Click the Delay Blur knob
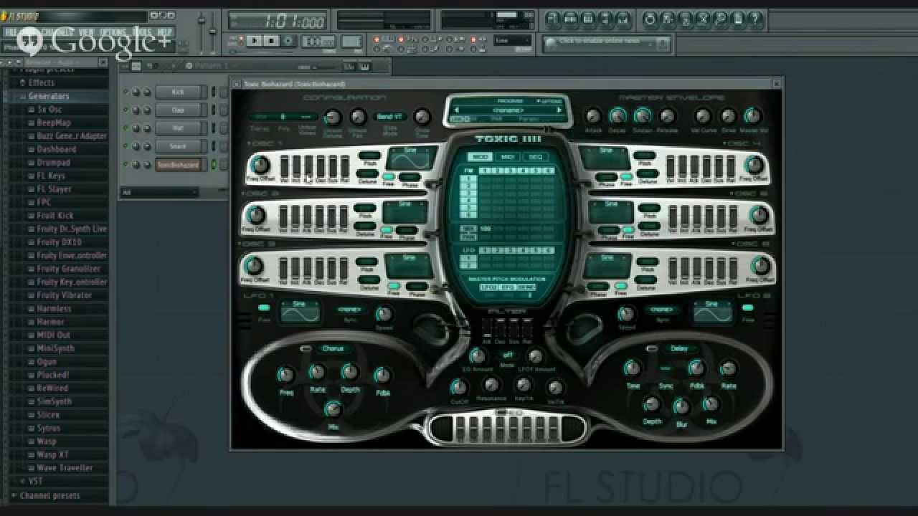 (x=681, y=406)
